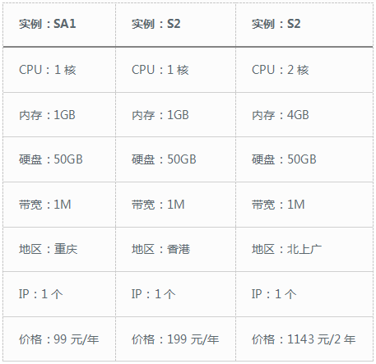Select the 内存：4GB cell
Image resolution: width=376 pixels, height=364 pixels.
point(304,115)
